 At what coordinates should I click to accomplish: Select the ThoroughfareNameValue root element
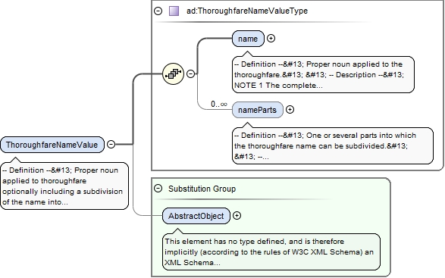[x=52, y=145]
